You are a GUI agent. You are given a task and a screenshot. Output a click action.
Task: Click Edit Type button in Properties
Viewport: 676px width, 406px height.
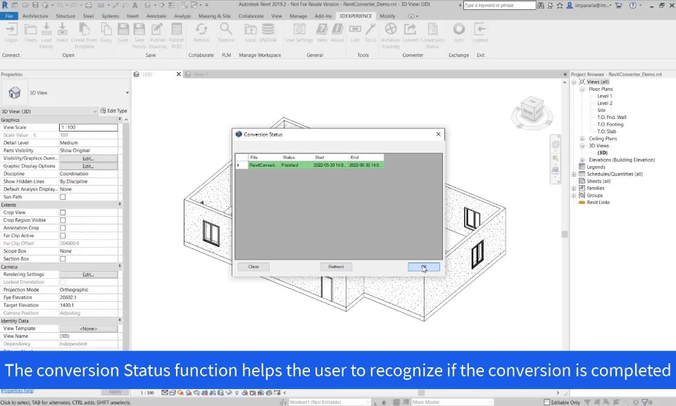pyautogui.click(x=114, y=110)
